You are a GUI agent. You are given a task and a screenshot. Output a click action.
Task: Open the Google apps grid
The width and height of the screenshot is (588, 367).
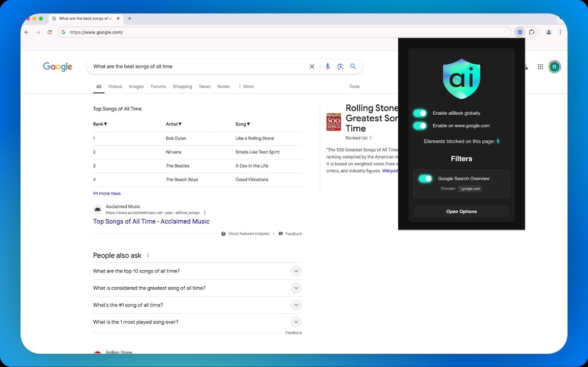(x=540, y=67)
